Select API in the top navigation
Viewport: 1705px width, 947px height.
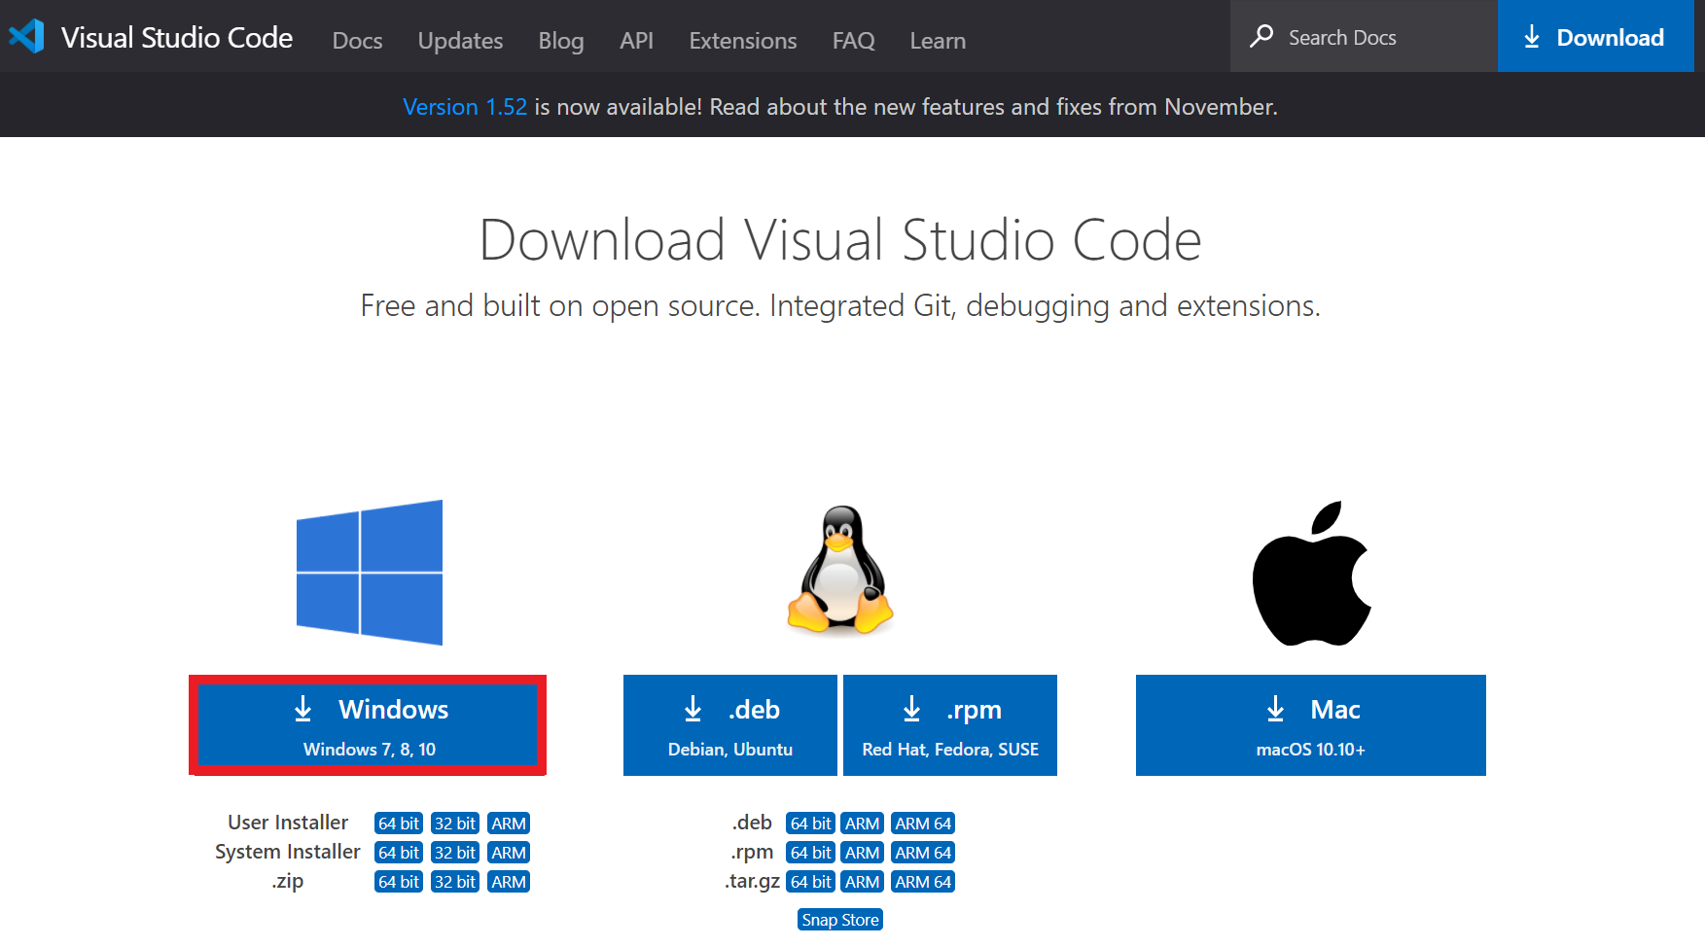636,41
